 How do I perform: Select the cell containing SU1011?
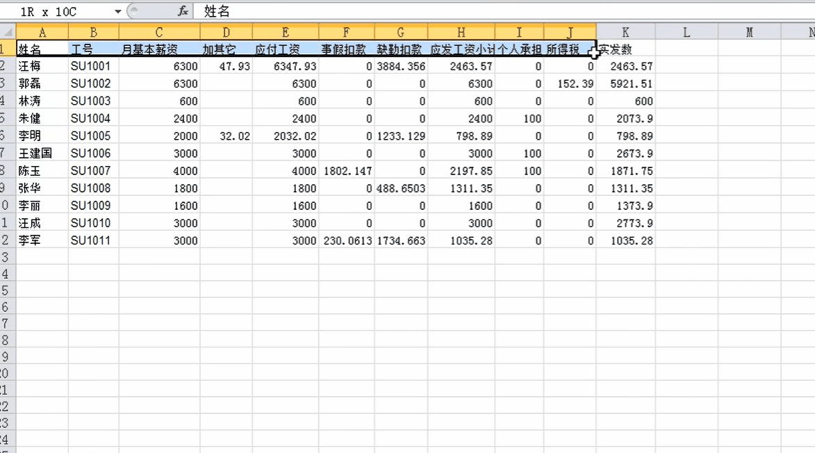(93, 240)
